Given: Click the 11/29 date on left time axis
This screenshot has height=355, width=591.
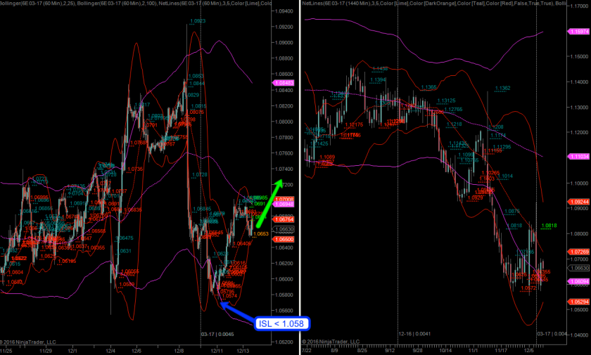Looking at the screenshot, I should [x=46, y=351].
